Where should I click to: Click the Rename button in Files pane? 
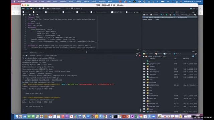(x=167, y=54)
